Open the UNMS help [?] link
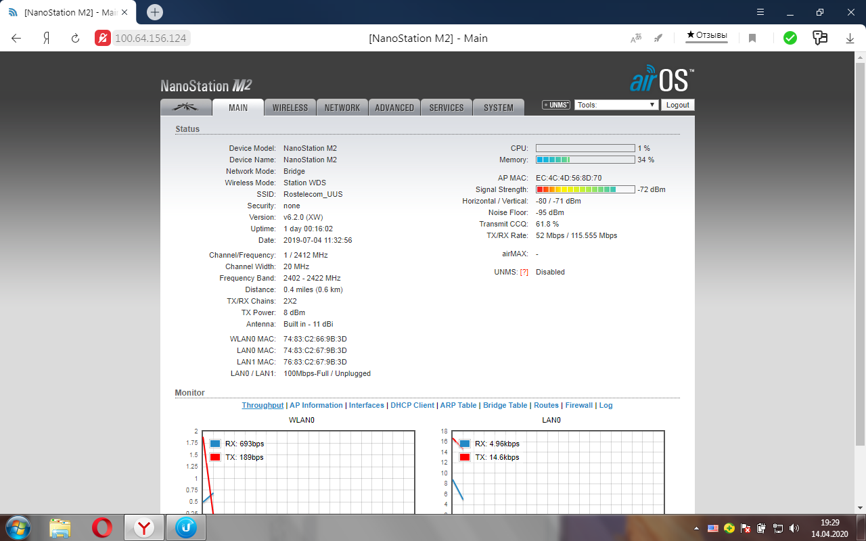This screenshot has height=541, width=866. pyautogui.click(x=524, y=272)
